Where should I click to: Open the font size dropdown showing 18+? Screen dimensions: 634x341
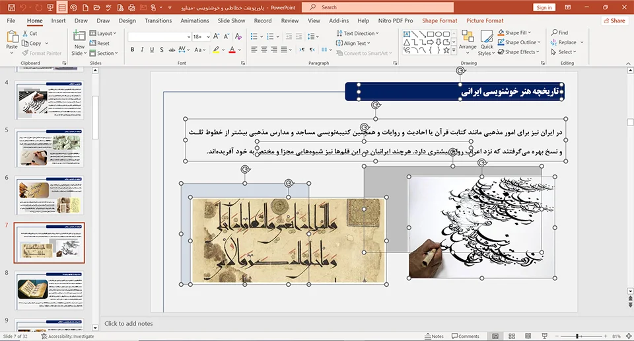(201, 36)
